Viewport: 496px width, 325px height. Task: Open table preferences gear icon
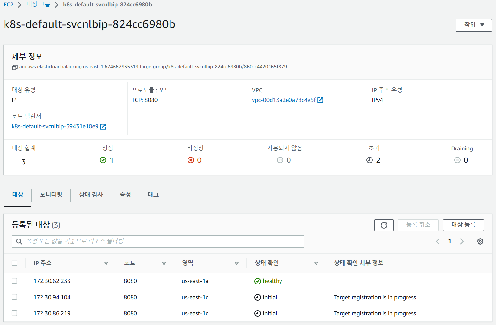point(480,241)
